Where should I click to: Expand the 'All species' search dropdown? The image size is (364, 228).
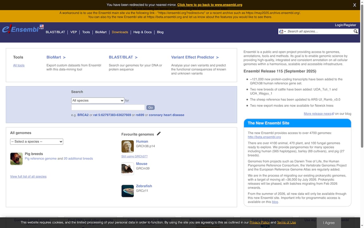[98, 100]
